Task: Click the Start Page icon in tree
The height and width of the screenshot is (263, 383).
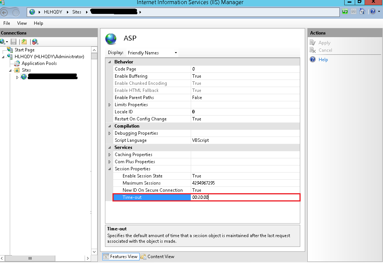Action: (x=10, y=50)
